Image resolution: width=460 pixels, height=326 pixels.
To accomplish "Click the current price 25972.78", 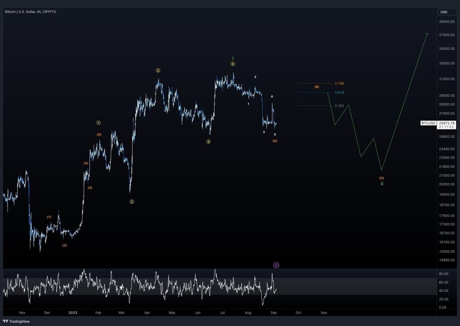I will click(x=447, y=123).
